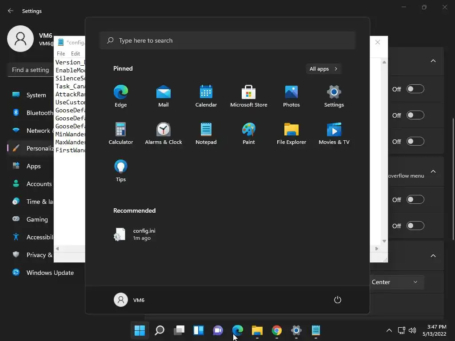This screenshot has height=341, width=455.
Task: Open Widgets from taskbar
Action: click(199, 330)
